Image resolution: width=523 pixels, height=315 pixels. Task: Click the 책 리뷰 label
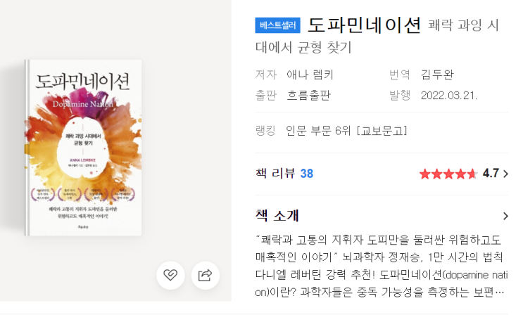(275, 174)
